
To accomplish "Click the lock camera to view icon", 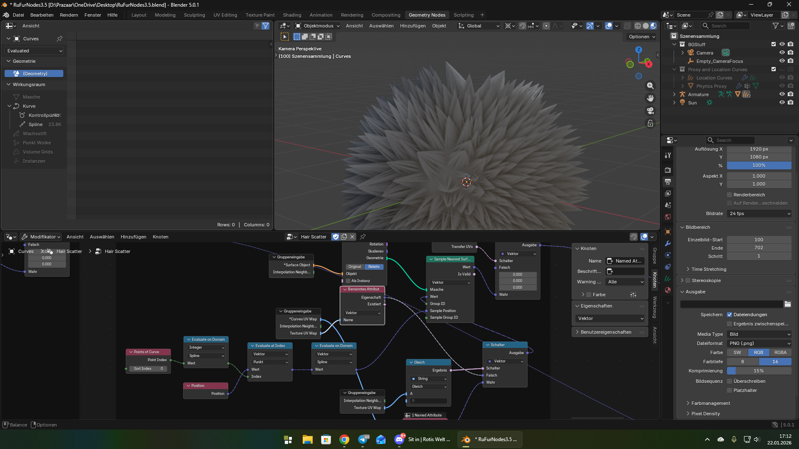I will tap(650, 123).
